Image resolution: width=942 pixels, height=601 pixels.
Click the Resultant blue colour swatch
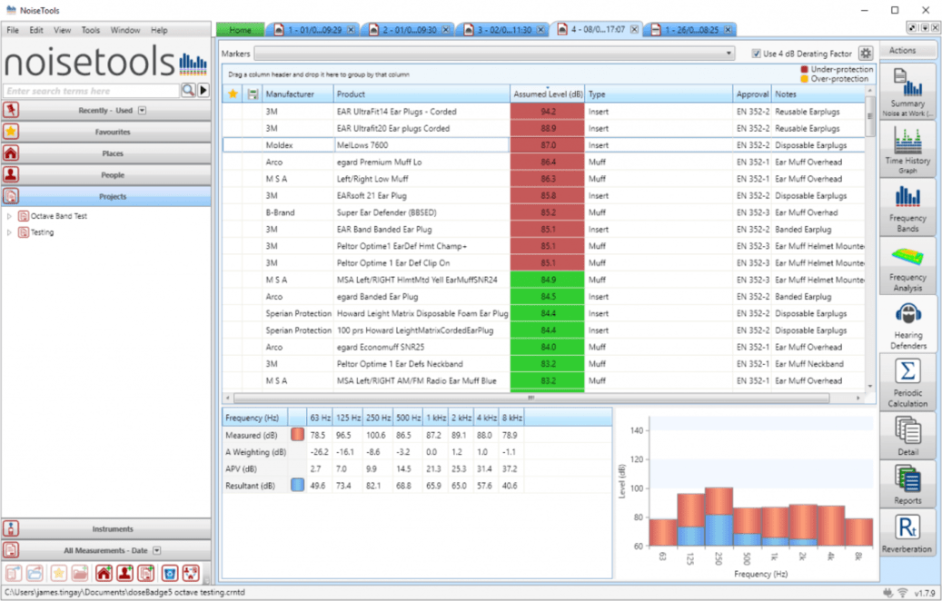(297, 485)
